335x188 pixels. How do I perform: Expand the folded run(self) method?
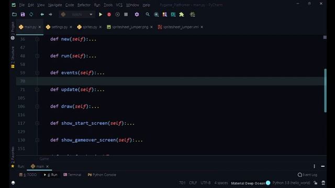pyautogui.click(x=37, y=56)
